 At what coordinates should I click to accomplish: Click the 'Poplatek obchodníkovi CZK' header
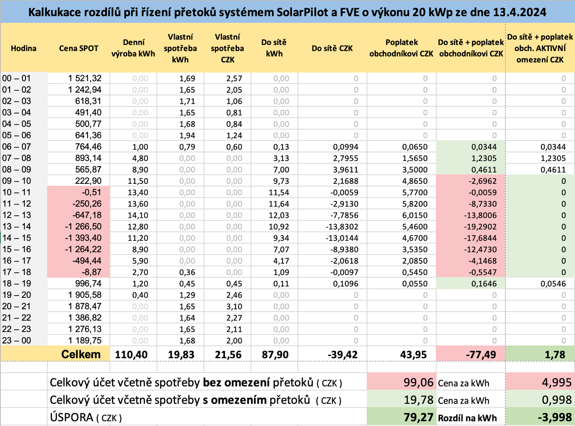coord(402,48)
